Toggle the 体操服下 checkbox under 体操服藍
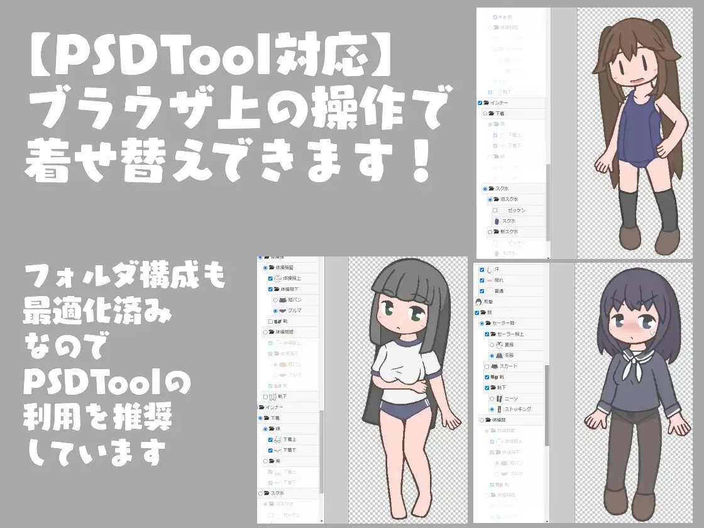 tap(270, 289)
